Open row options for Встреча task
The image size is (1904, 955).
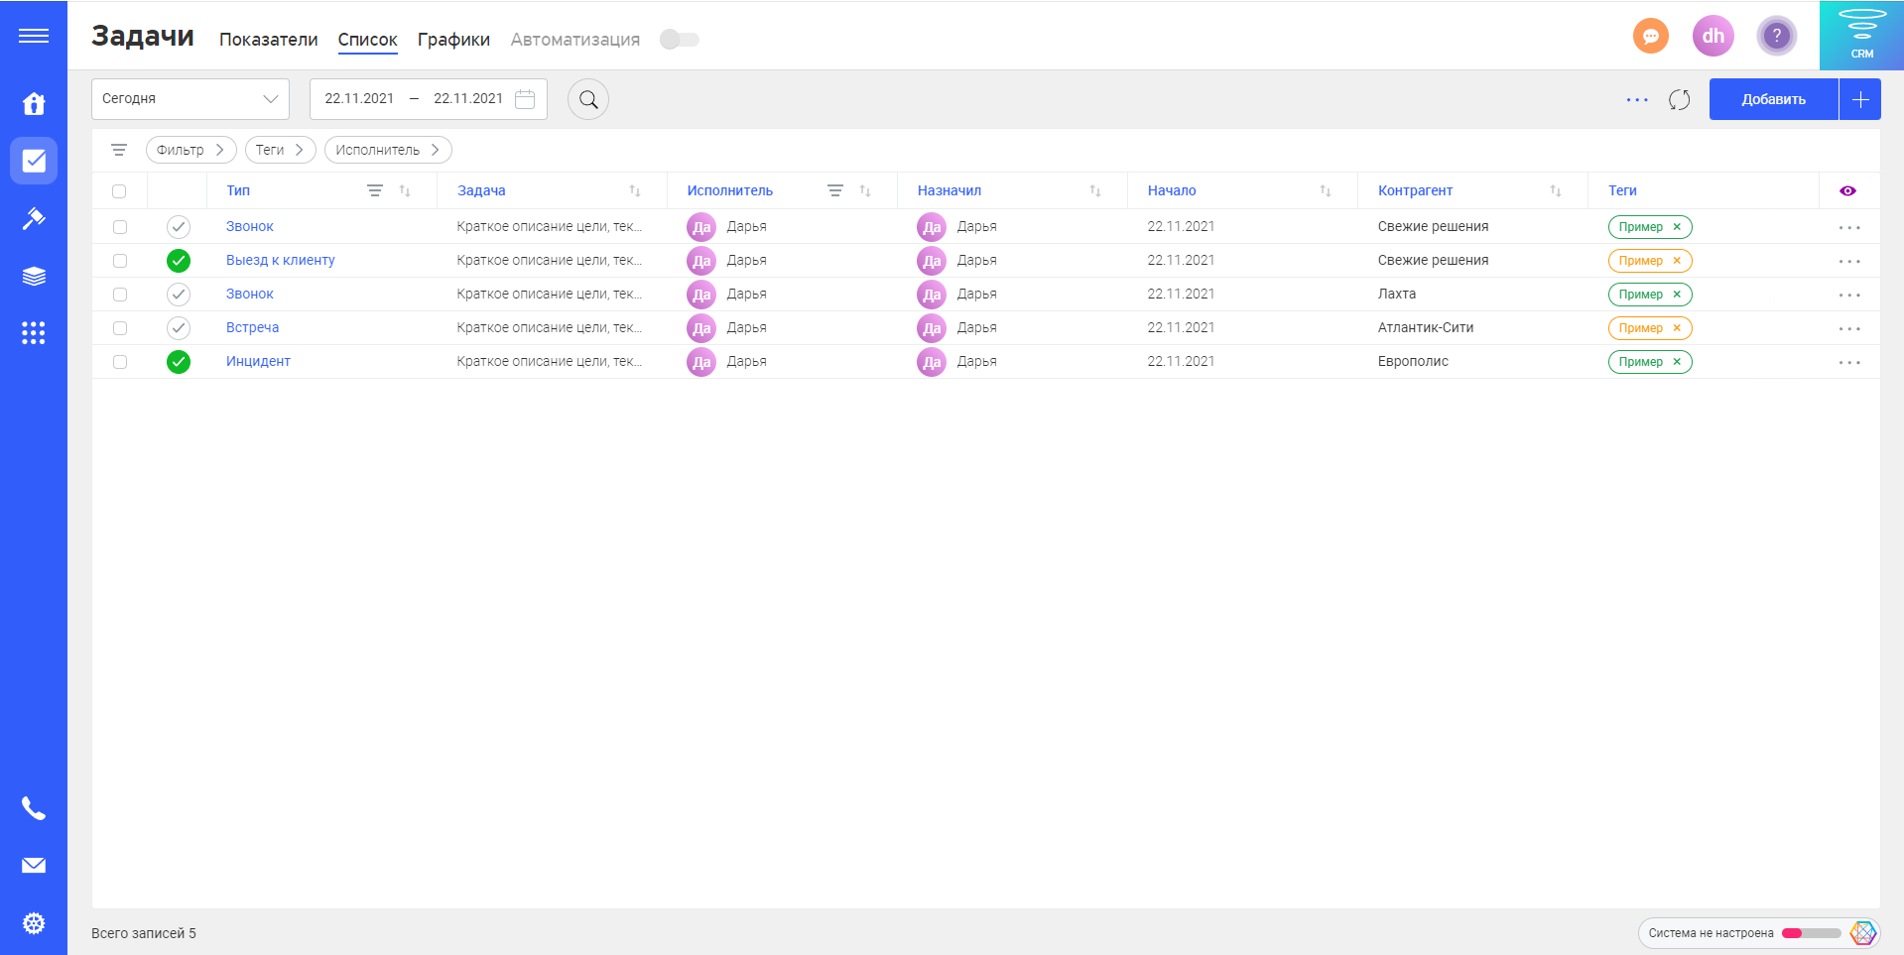1849,328
